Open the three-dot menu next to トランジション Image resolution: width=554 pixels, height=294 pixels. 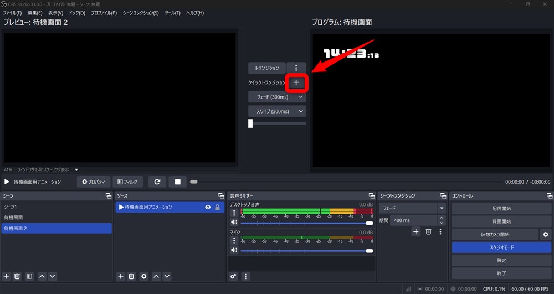click(x=296, y=68)
